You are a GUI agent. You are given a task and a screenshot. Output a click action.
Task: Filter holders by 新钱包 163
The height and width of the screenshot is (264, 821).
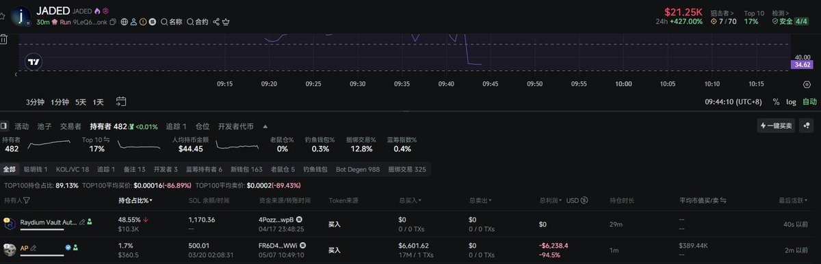(x=246, y=168)
